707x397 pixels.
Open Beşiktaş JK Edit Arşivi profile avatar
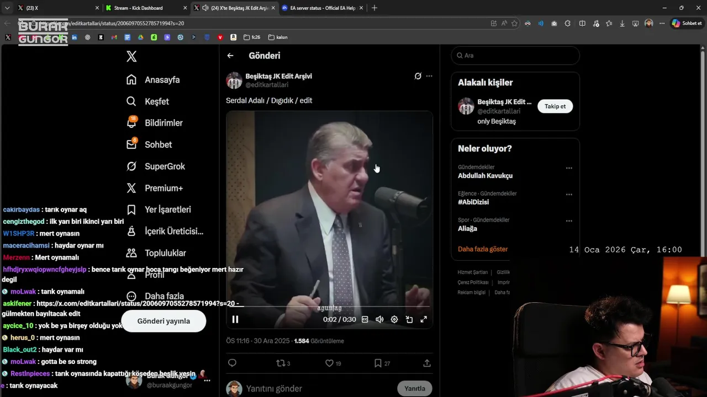pyautogui.click(x=234, y=81)
